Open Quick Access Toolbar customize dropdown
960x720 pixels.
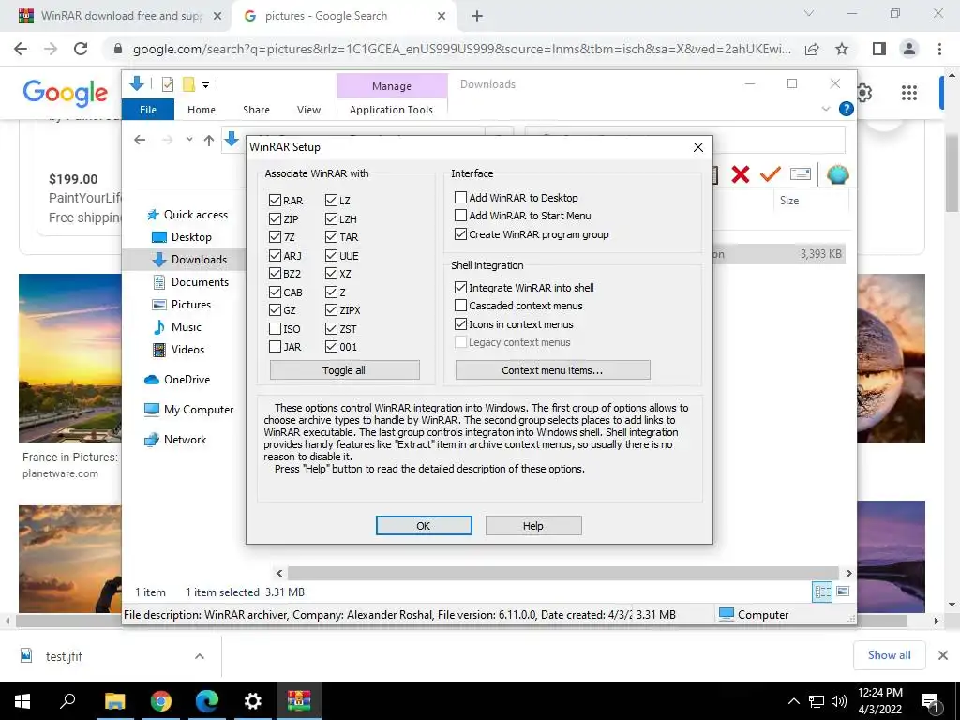205,85
